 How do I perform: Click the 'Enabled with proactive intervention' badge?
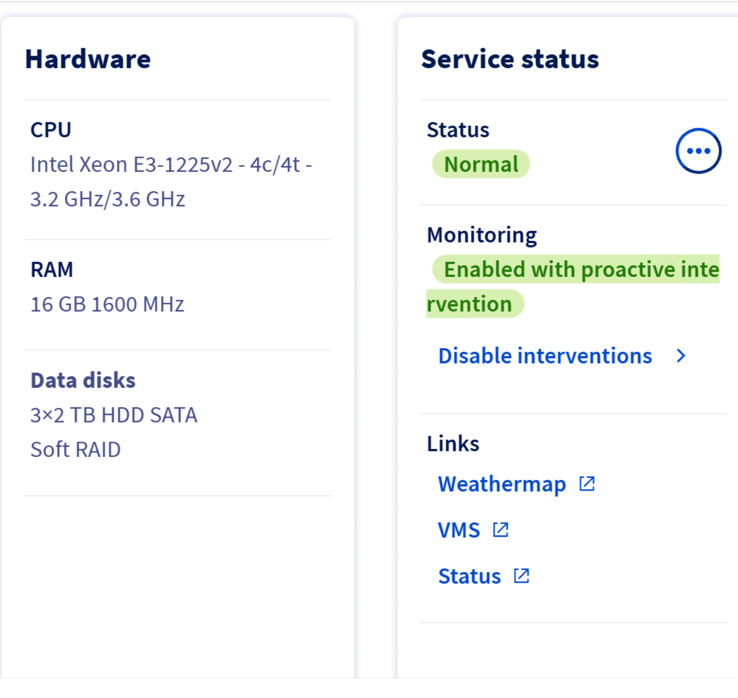tap(573, 286)
